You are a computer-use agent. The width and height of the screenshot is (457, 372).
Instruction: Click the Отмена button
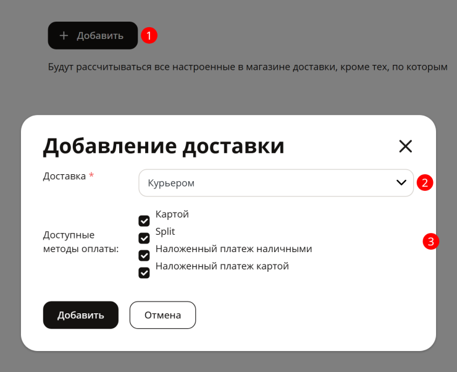pyautogui.click(x=162, y=315)
